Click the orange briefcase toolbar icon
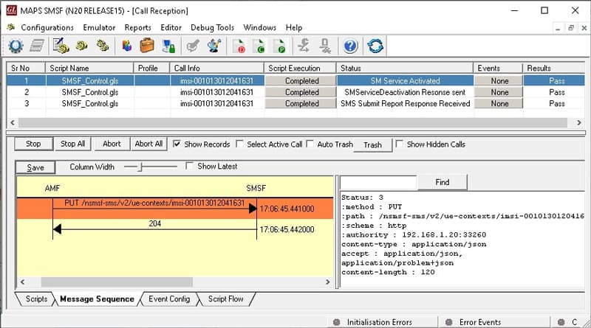591x328 pixels. (147, 46)
